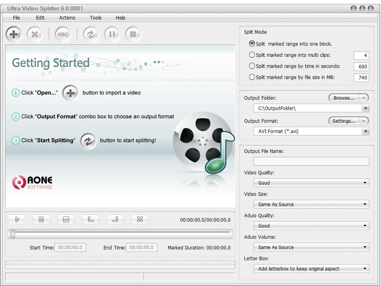Open the Letter Box dropdown

click(312, 269)
